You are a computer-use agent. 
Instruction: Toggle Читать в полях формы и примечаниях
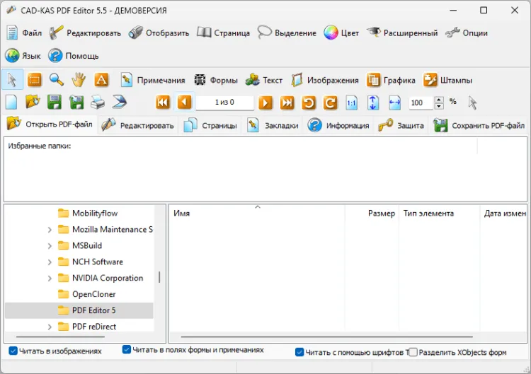tap(126, 350)
